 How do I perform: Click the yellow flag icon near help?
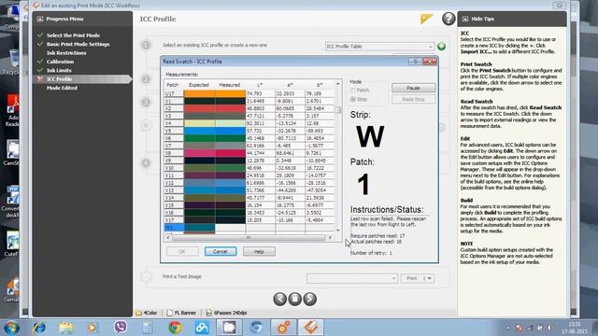[426, 19]
